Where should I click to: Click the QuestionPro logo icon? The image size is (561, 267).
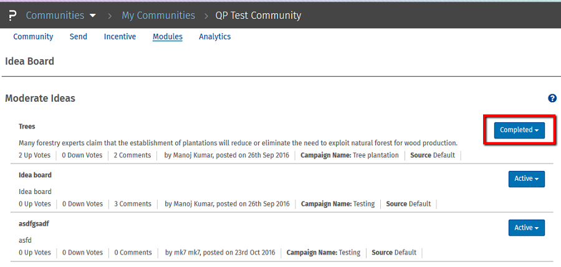[x=13, y=15]
